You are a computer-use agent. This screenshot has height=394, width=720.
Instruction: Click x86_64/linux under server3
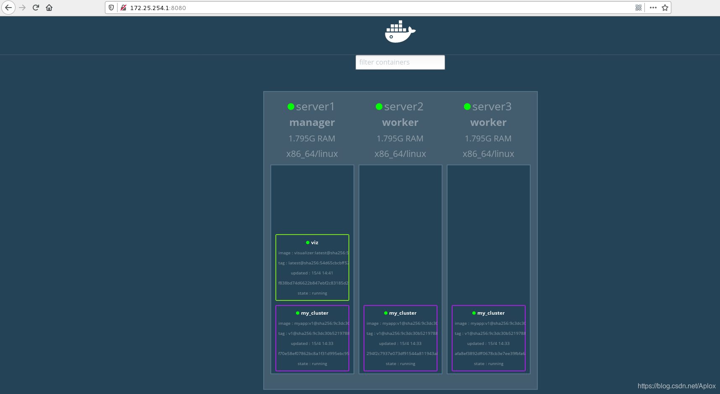pos(488,154)
